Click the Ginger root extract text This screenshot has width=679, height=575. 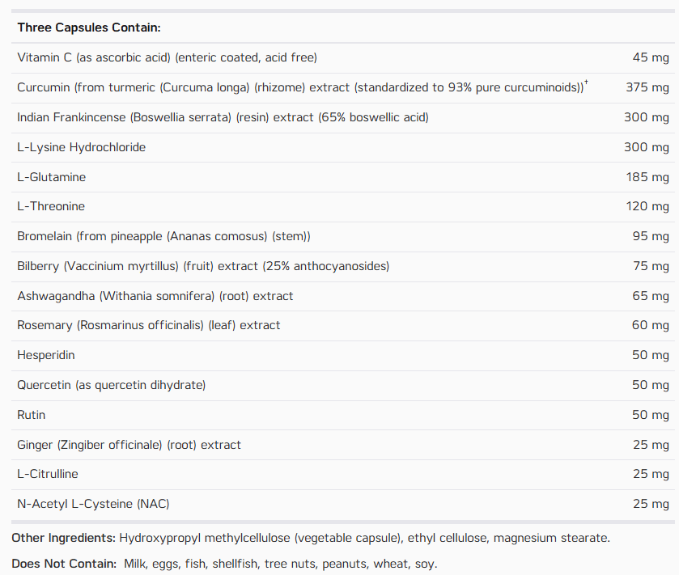[x=129, y=445]
